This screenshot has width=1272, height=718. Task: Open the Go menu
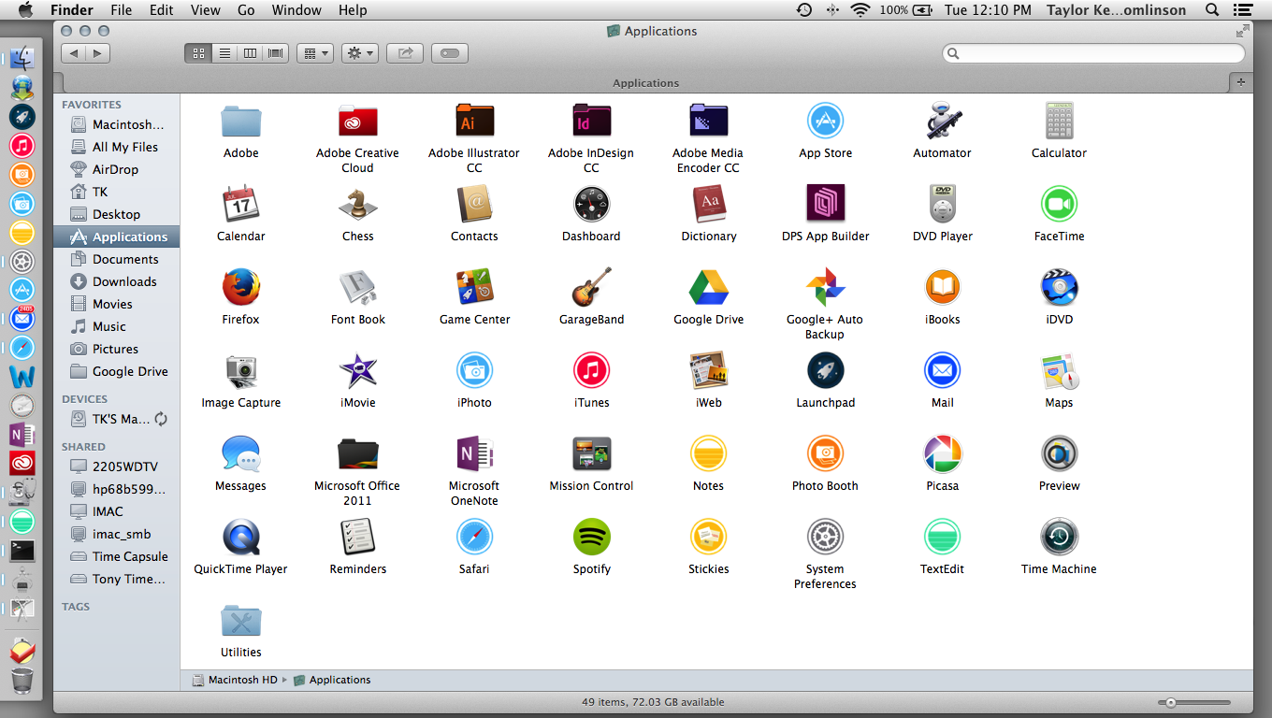tap(246, 10)
